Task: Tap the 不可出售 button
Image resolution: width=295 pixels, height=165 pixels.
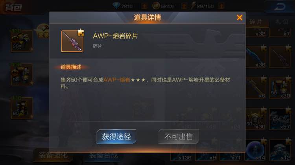Action: coord(178,136)
